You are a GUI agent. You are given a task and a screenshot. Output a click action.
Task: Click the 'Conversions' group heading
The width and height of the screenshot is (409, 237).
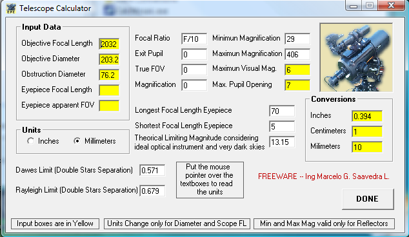[334, 99]
